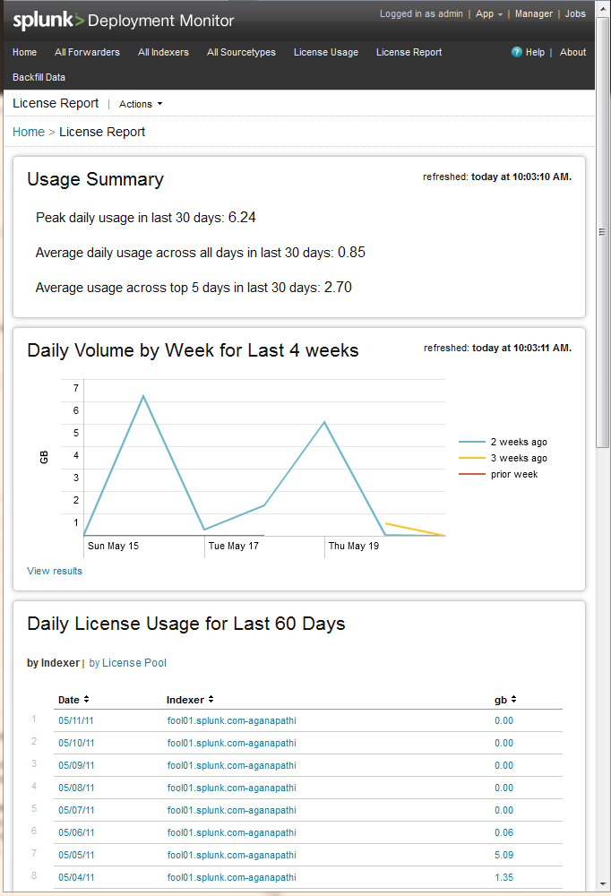Click Peak daily usage value 6.24
This screenshot has width=611, height=896.
click(x=243, y=218)
